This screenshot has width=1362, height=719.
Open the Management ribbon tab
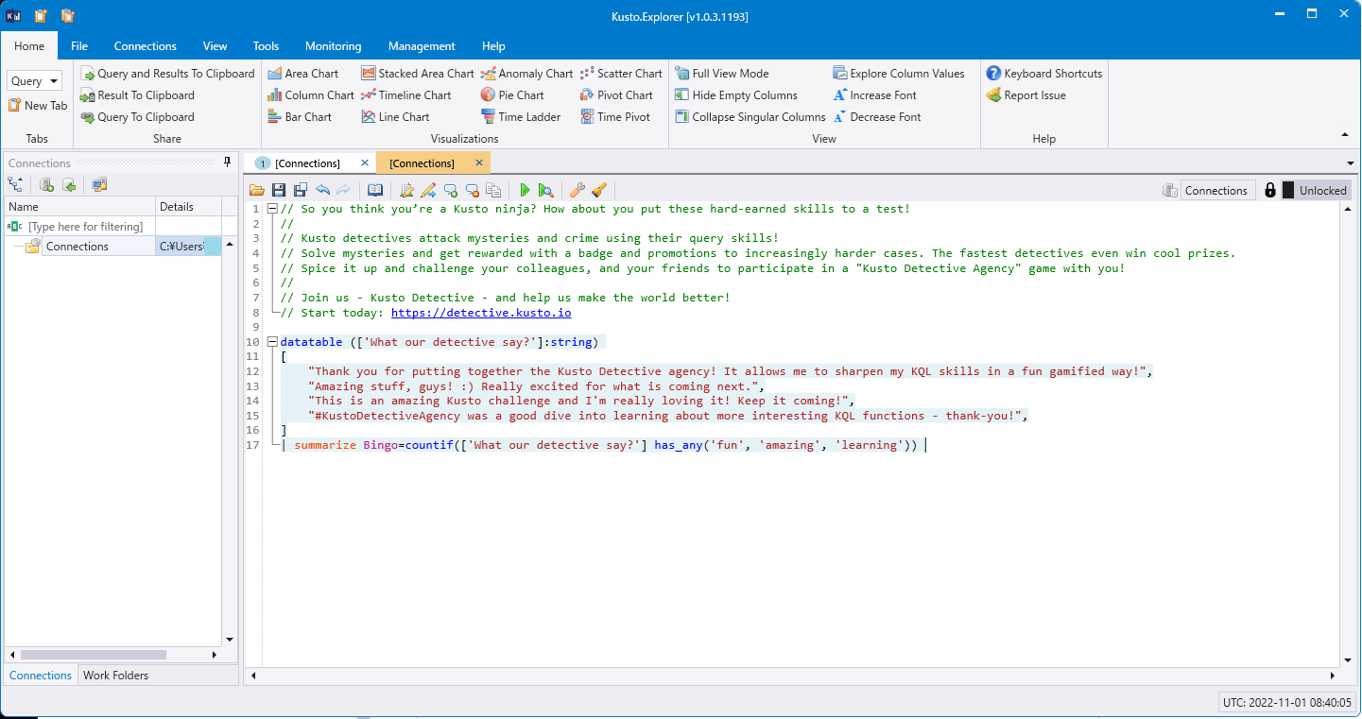422,45
